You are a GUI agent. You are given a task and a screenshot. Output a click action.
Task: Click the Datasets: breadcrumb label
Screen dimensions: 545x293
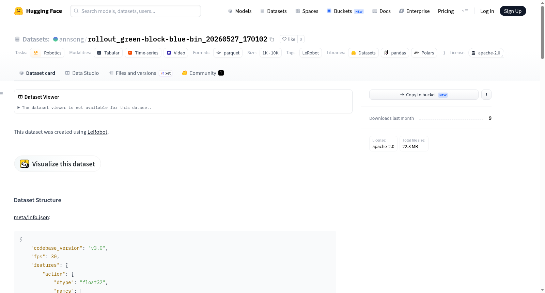[36, 39]
